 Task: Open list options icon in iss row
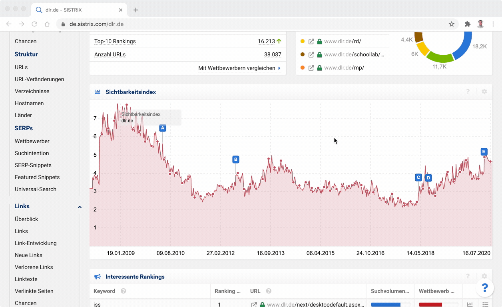(485, 305)
